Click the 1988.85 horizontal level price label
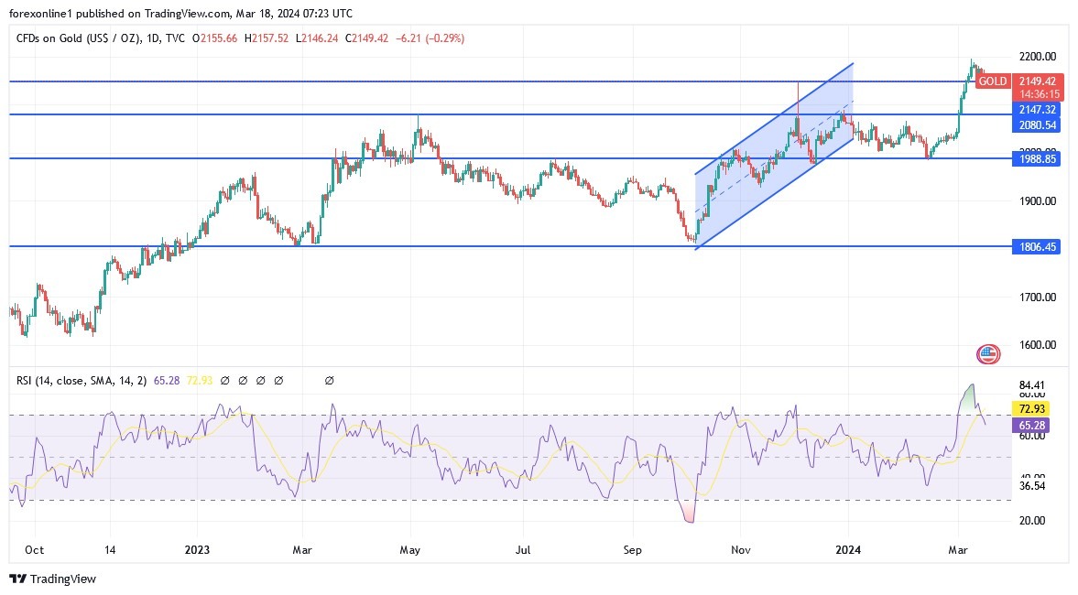This screenshot has width=1078, height=595. pos(1036,158)
